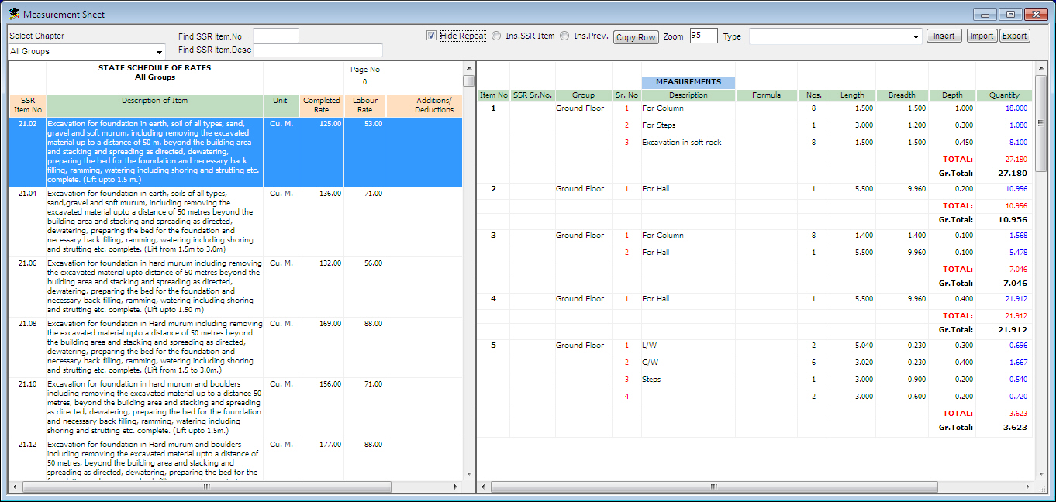
Task: Click the Insert button
Action: pos(944,36)
